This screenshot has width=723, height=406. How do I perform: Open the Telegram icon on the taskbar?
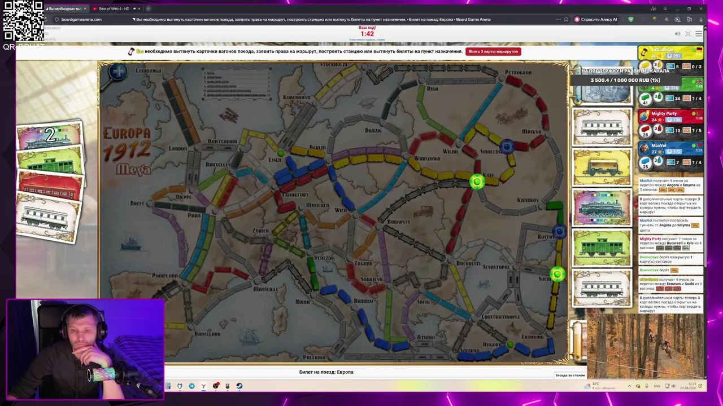click(x=191, y=386)
